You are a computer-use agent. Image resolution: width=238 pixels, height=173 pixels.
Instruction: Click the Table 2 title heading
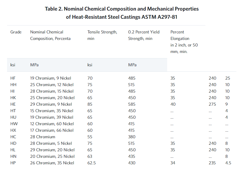coord(122,13)
